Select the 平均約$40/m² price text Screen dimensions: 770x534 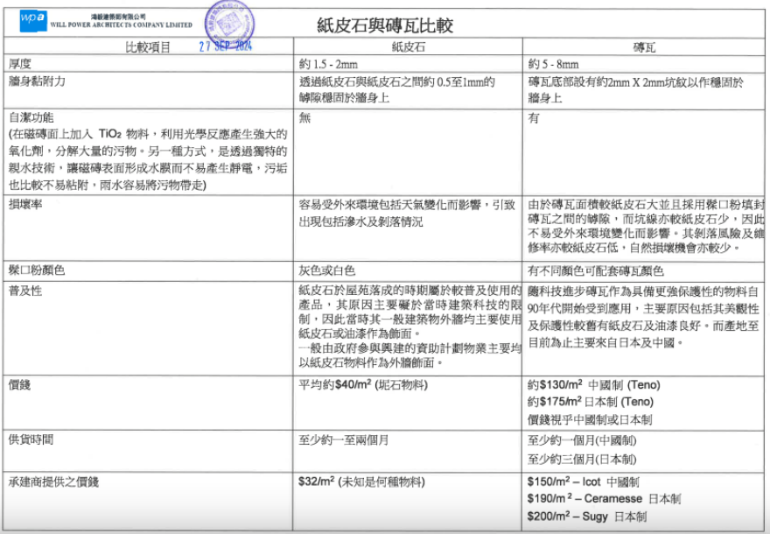[x=330, y=384]
